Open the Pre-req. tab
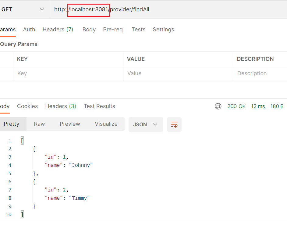This screenshot has width=287, height=228. (x=113, y=30)
